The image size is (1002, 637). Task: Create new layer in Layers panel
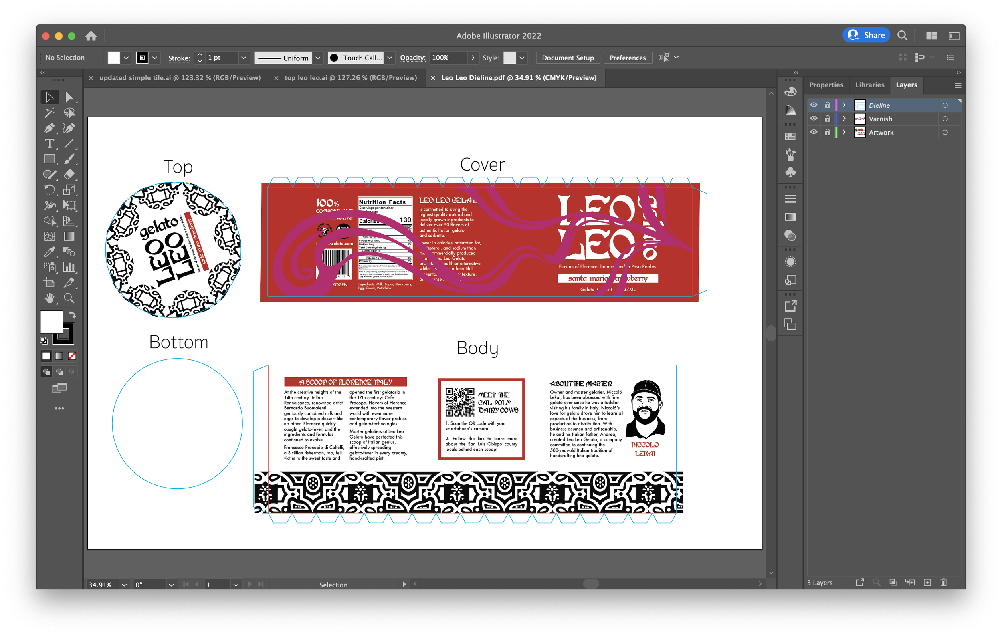tap(927, 583)
